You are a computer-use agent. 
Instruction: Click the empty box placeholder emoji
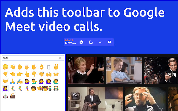click(x=49, y=67)
